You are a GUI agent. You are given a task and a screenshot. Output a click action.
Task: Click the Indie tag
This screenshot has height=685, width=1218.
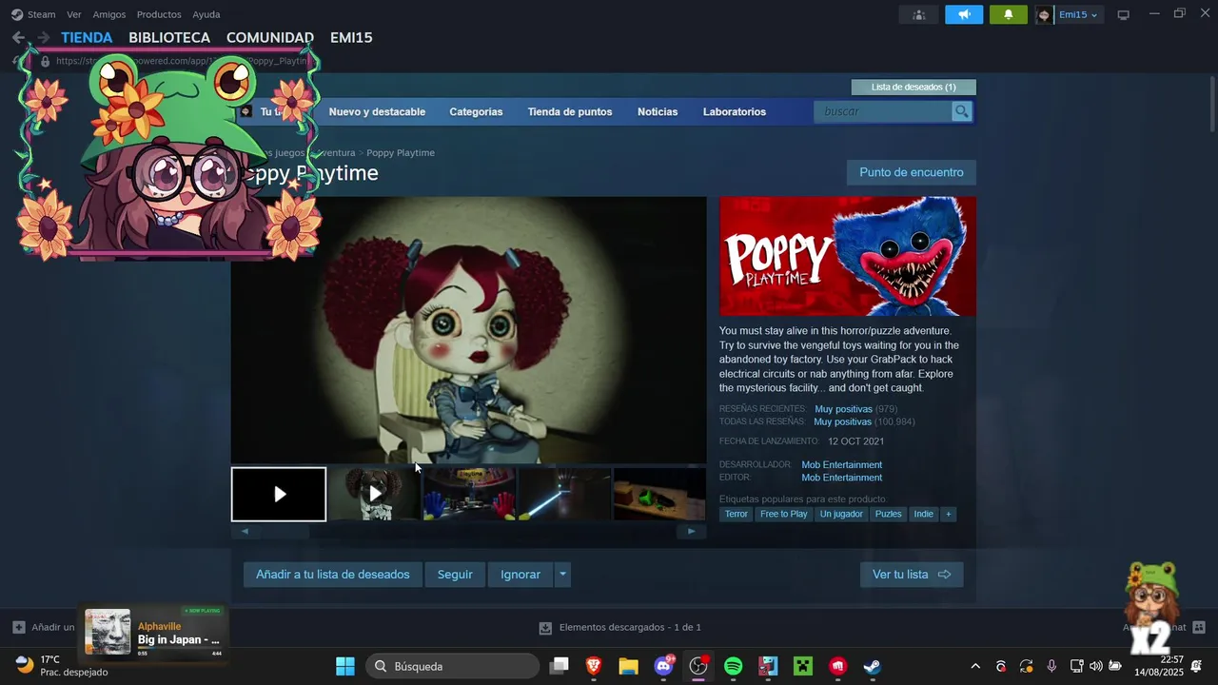click(x=924, y=514)
